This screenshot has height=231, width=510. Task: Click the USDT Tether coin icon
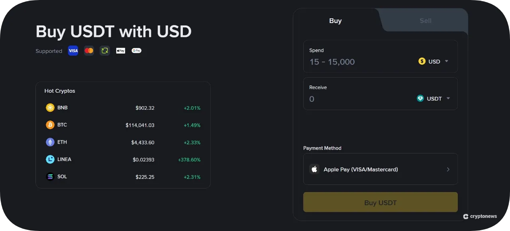coord(420,98)
